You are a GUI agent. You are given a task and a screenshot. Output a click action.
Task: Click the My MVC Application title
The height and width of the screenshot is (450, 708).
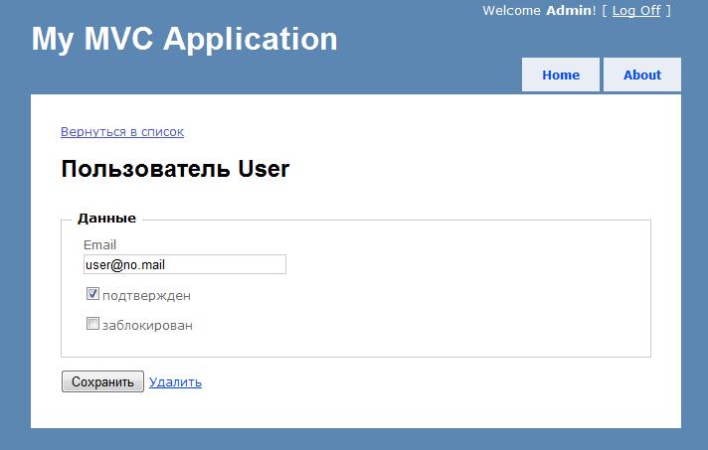(x=185, y=39)
